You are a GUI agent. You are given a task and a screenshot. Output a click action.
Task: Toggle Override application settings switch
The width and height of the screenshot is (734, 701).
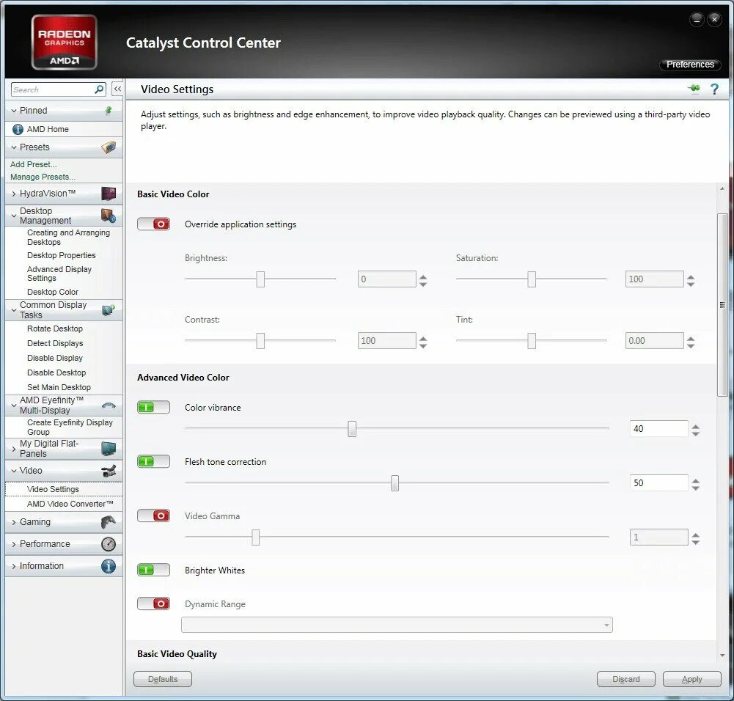[153, 224]
